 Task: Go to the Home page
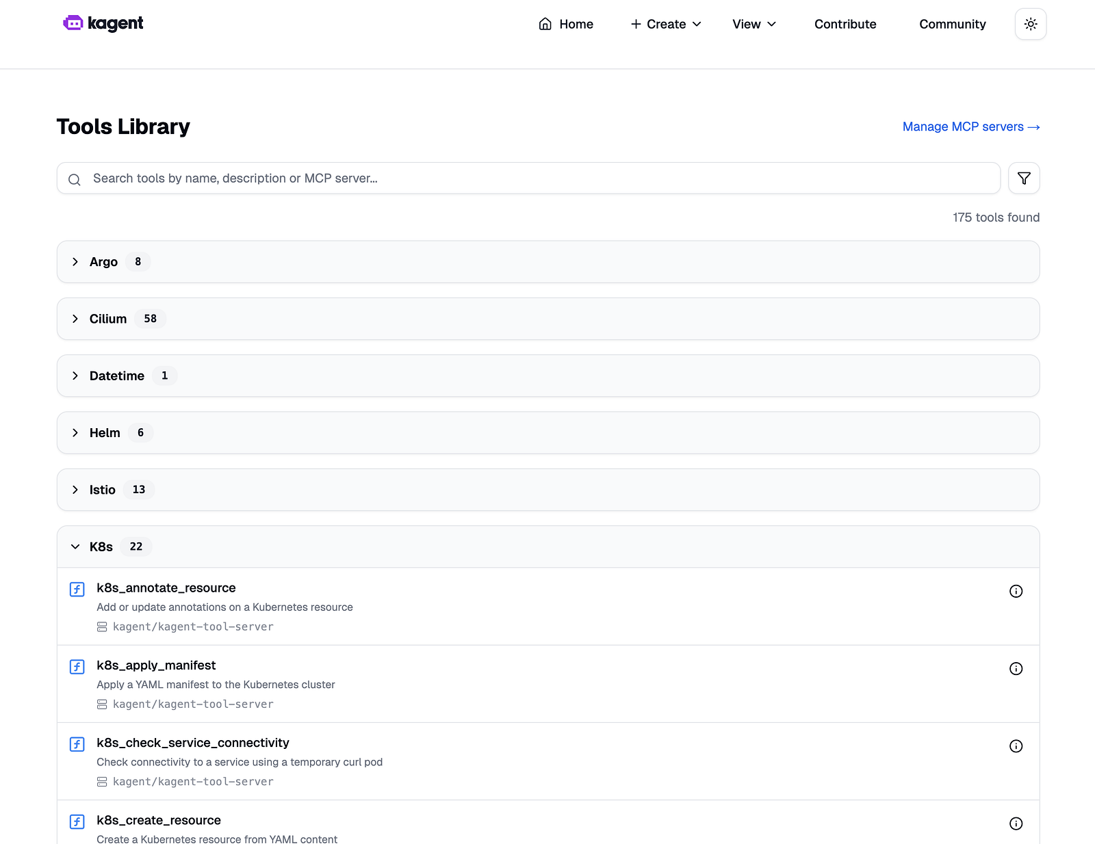[566, 24]
